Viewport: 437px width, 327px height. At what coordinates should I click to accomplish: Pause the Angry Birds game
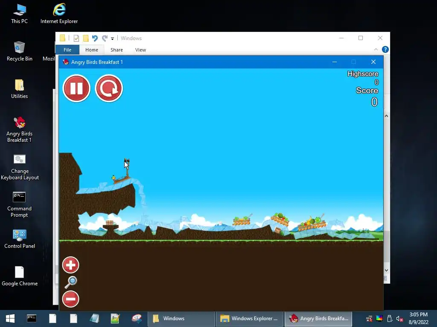pos(76,89)
